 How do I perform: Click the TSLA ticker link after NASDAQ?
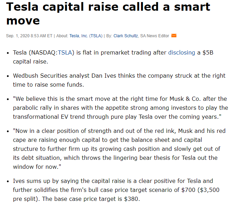[65, 53]
